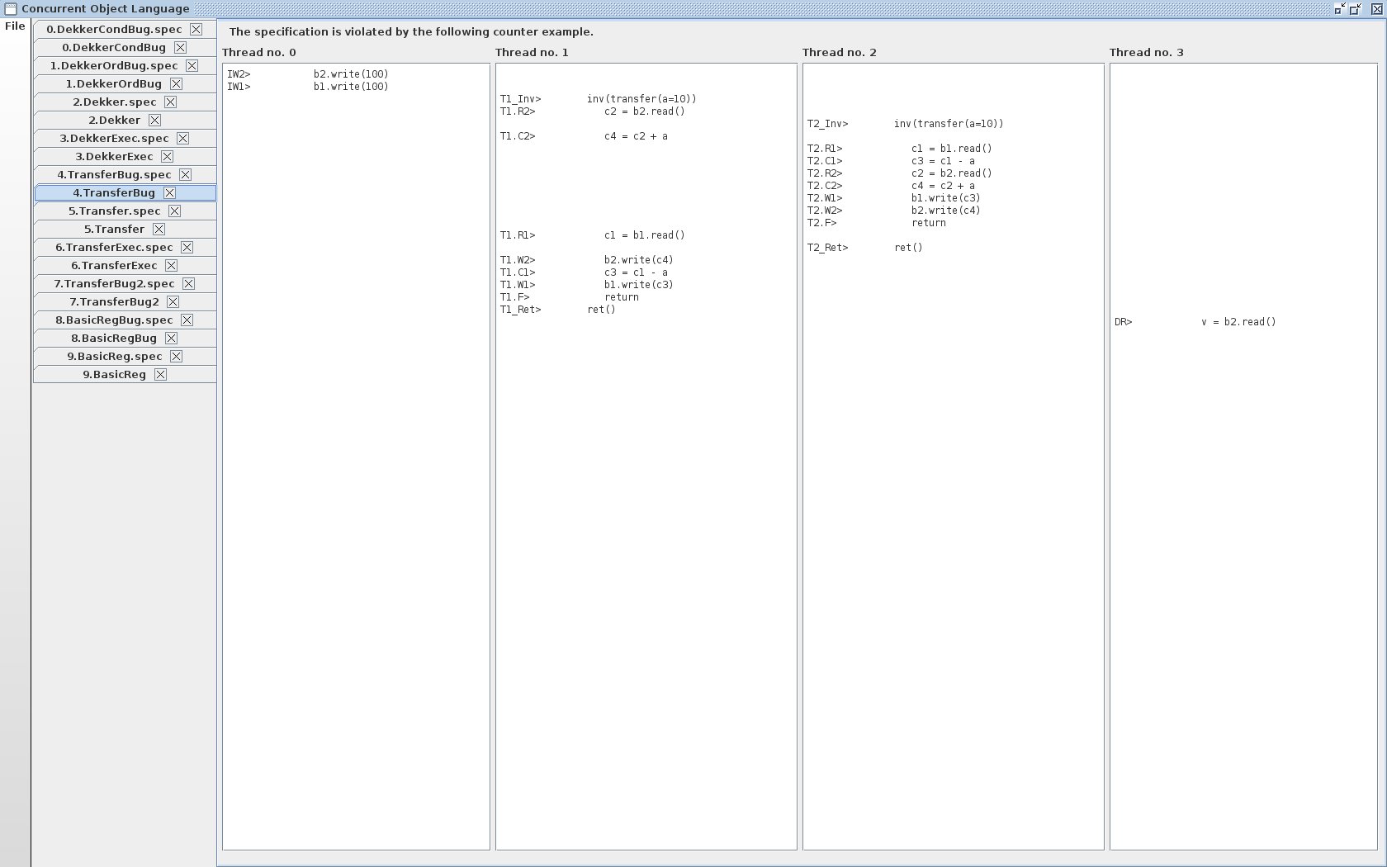Switch to the 5.Transfer.spec tab
The width and height of the screenshot is (1387, 867).
click(125, 211)
